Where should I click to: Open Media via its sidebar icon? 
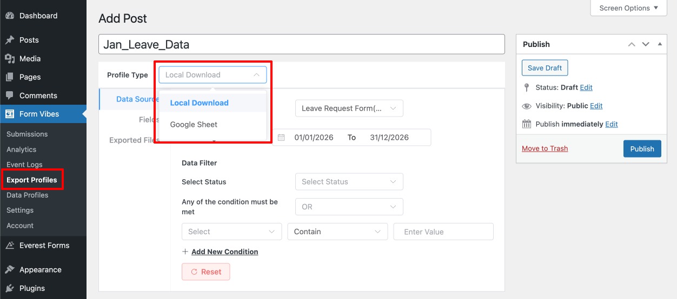pos(10,58)
